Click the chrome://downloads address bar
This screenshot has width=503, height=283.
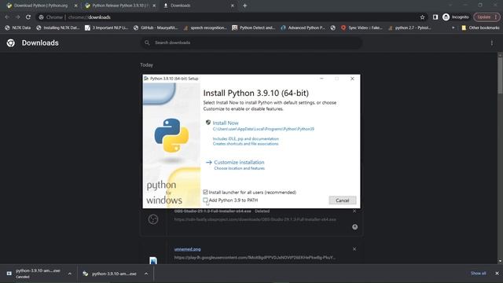231,17
